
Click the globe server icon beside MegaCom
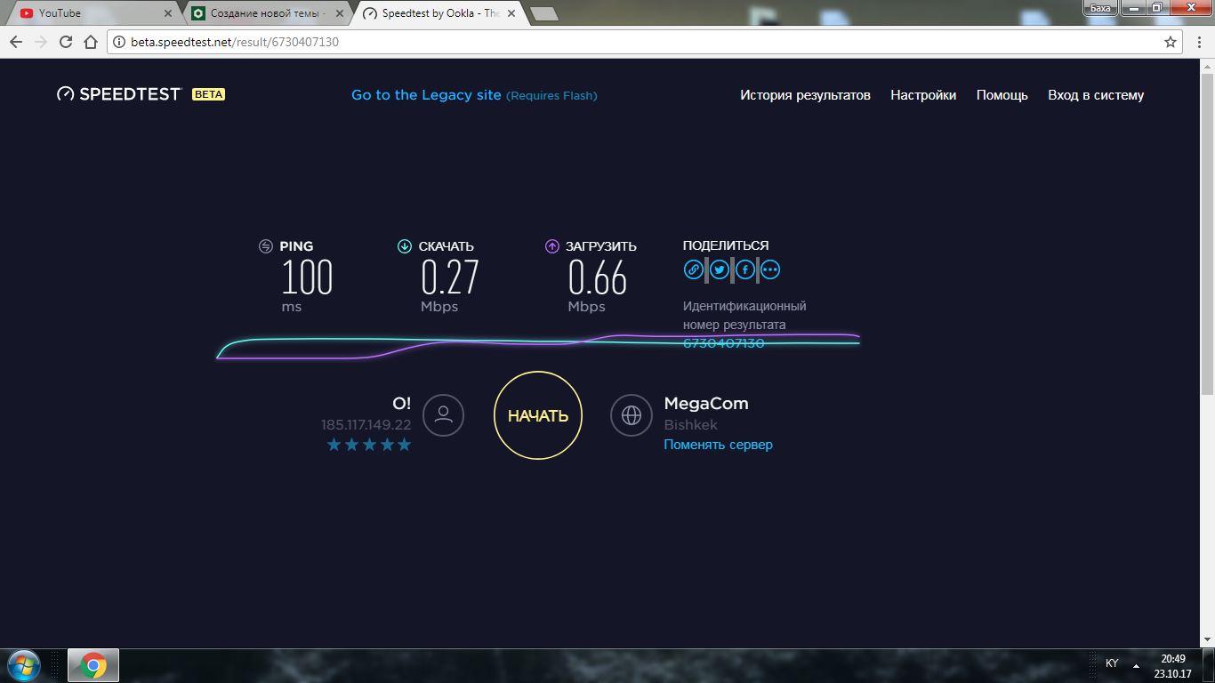pos(632,415)
